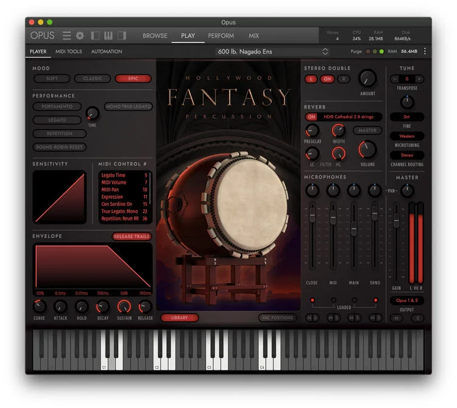Click the Sensitivity curve graph

pyautogui.click(x=60, y=197)
